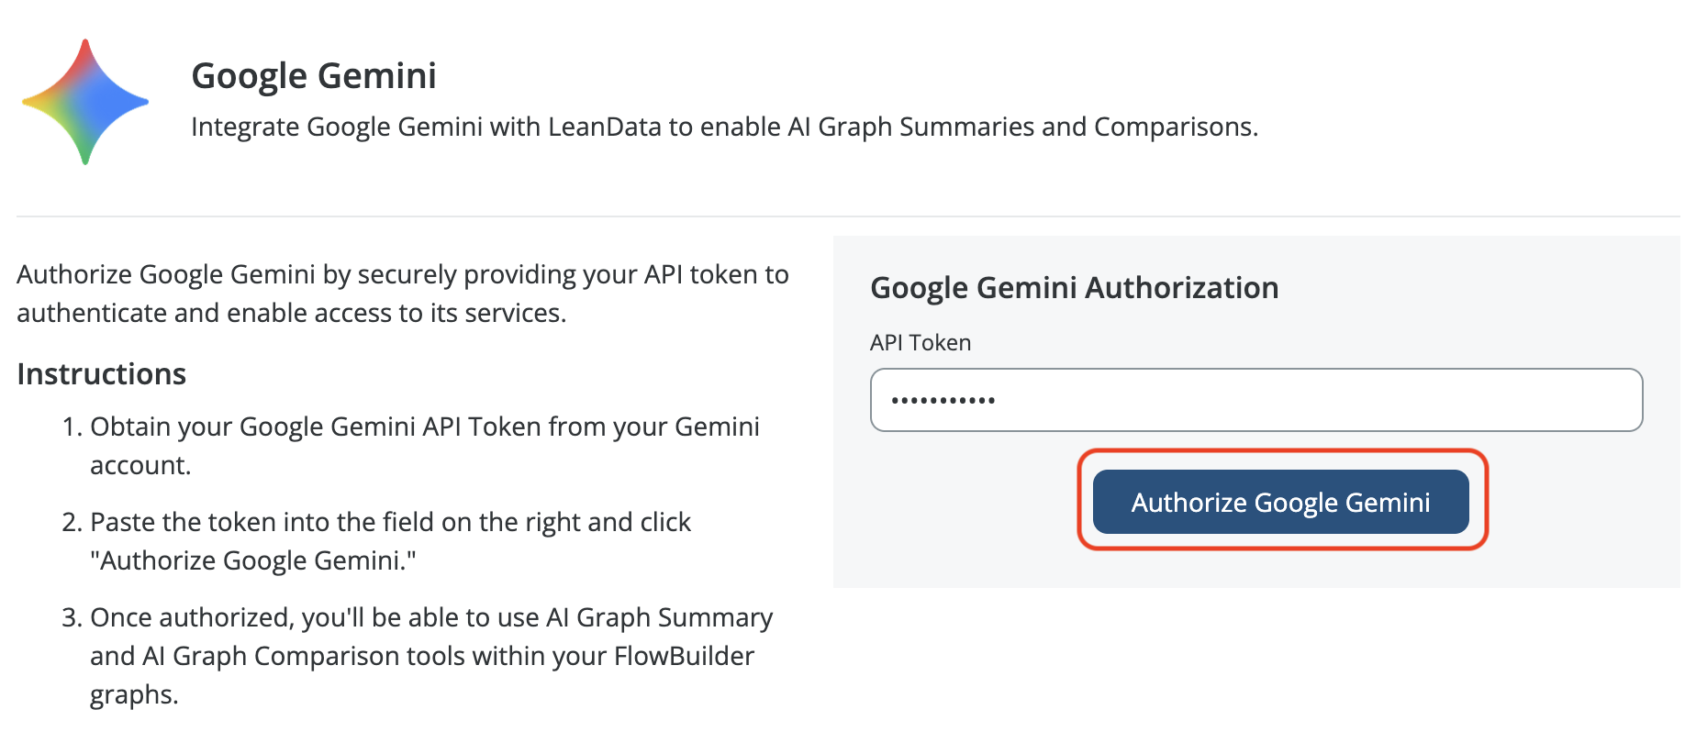Click the "Google Gemini" page title
The height and width of the screenshot is (754, 1685).
point(314,76)
